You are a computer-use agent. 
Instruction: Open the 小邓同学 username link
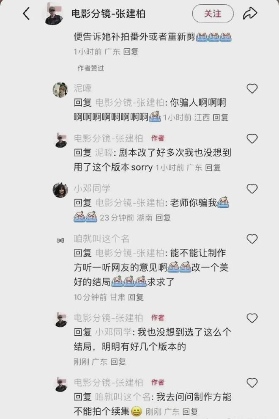92,188
